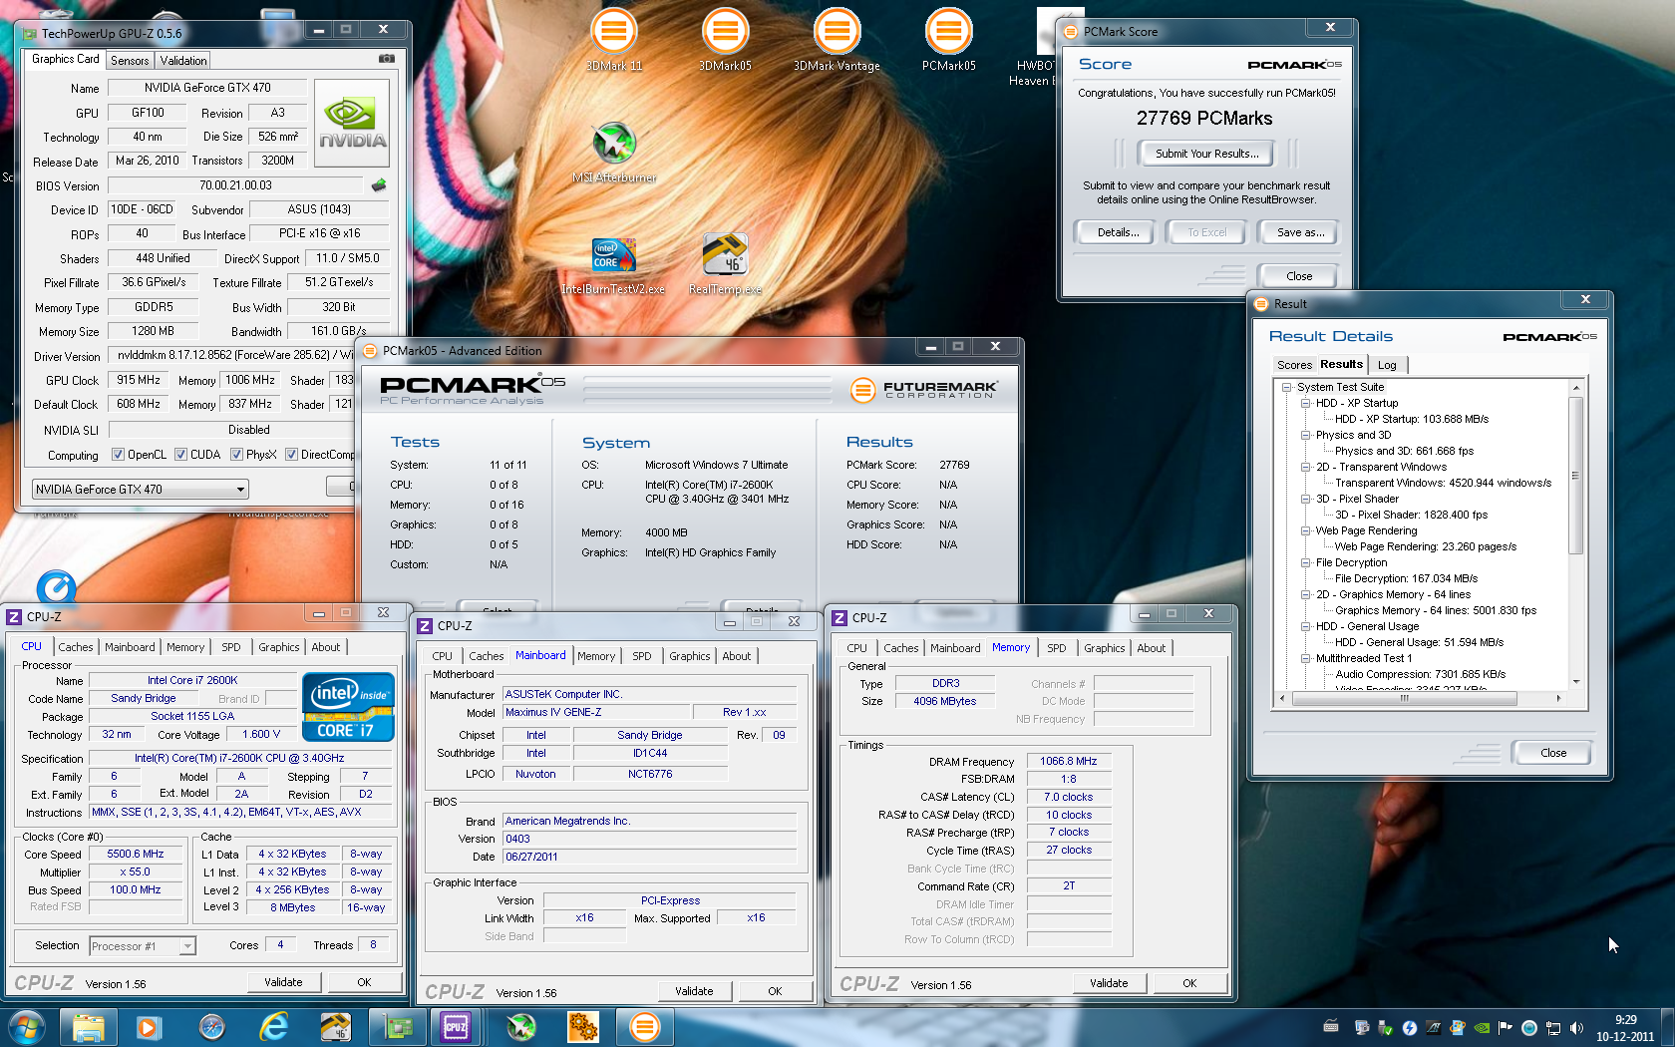1675x1047 pixels.
Task: Collapse the HDD - XP Startup node
Action: pos(1305,403)
